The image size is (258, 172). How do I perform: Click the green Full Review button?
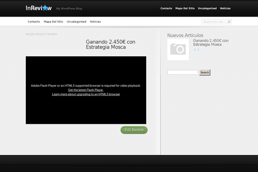point(134,130)
